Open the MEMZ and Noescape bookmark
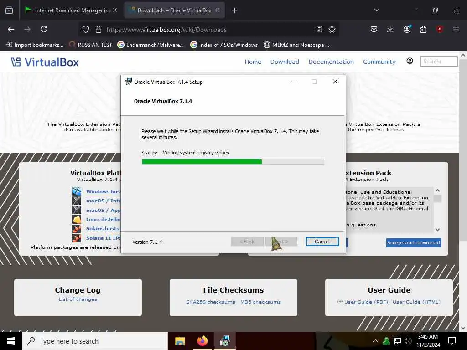This screenshot has width=467, height=350. (296, 45)
